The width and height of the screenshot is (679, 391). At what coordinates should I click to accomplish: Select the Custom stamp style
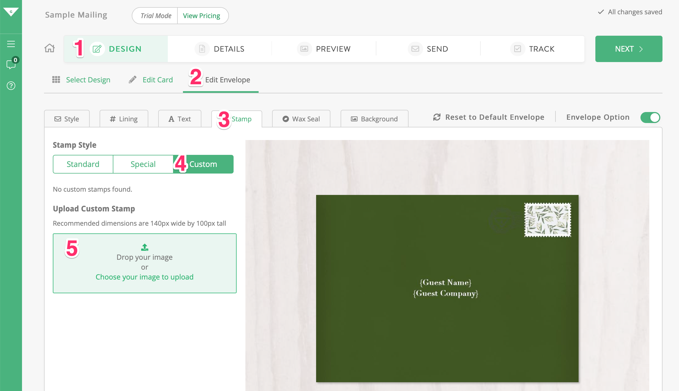(x=203, y=164)
